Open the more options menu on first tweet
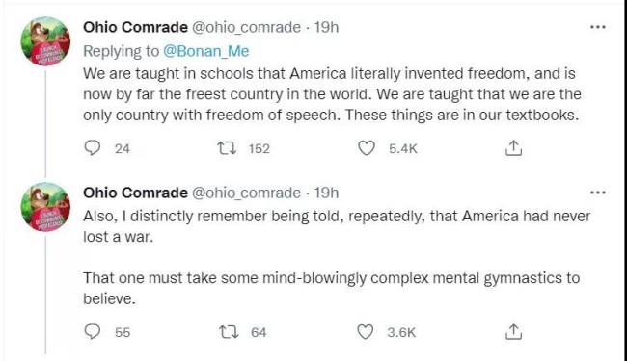Screen dimensions: 627x361 pos(598,27)
